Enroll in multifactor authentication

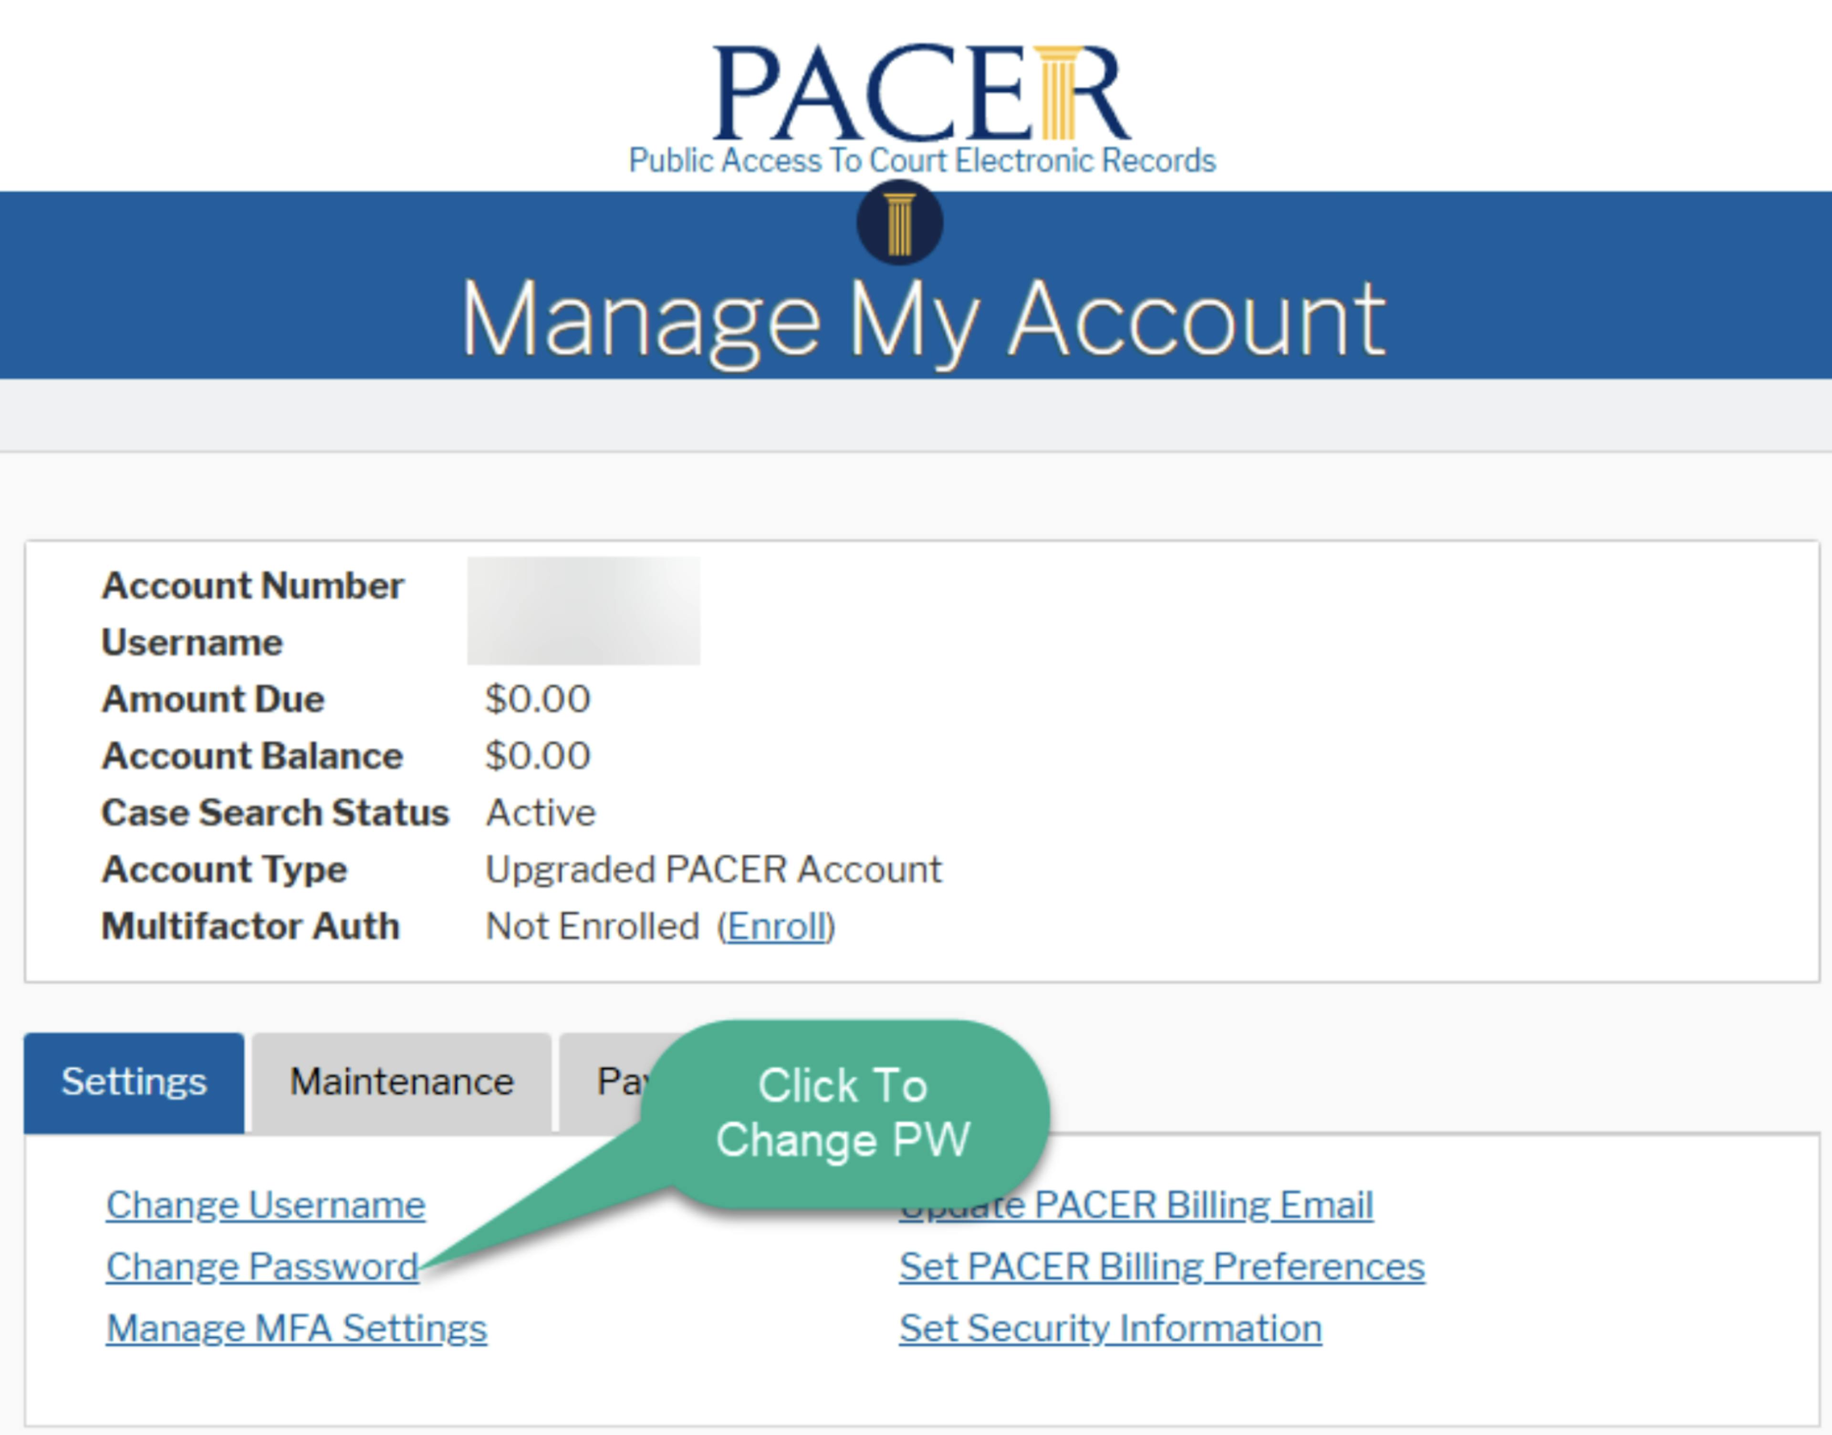(x=777, y=927)
